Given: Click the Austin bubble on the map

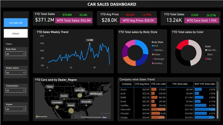Looking at the screenshot, I should tap(71, 110).
